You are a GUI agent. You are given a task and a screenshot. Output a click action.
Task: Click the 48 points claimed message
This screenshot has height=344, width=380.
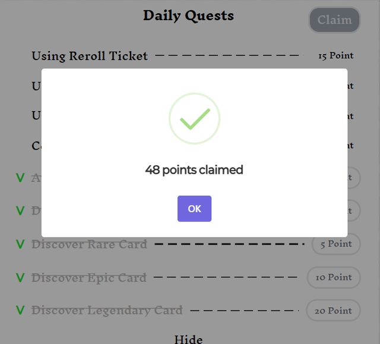pos(194,170)
